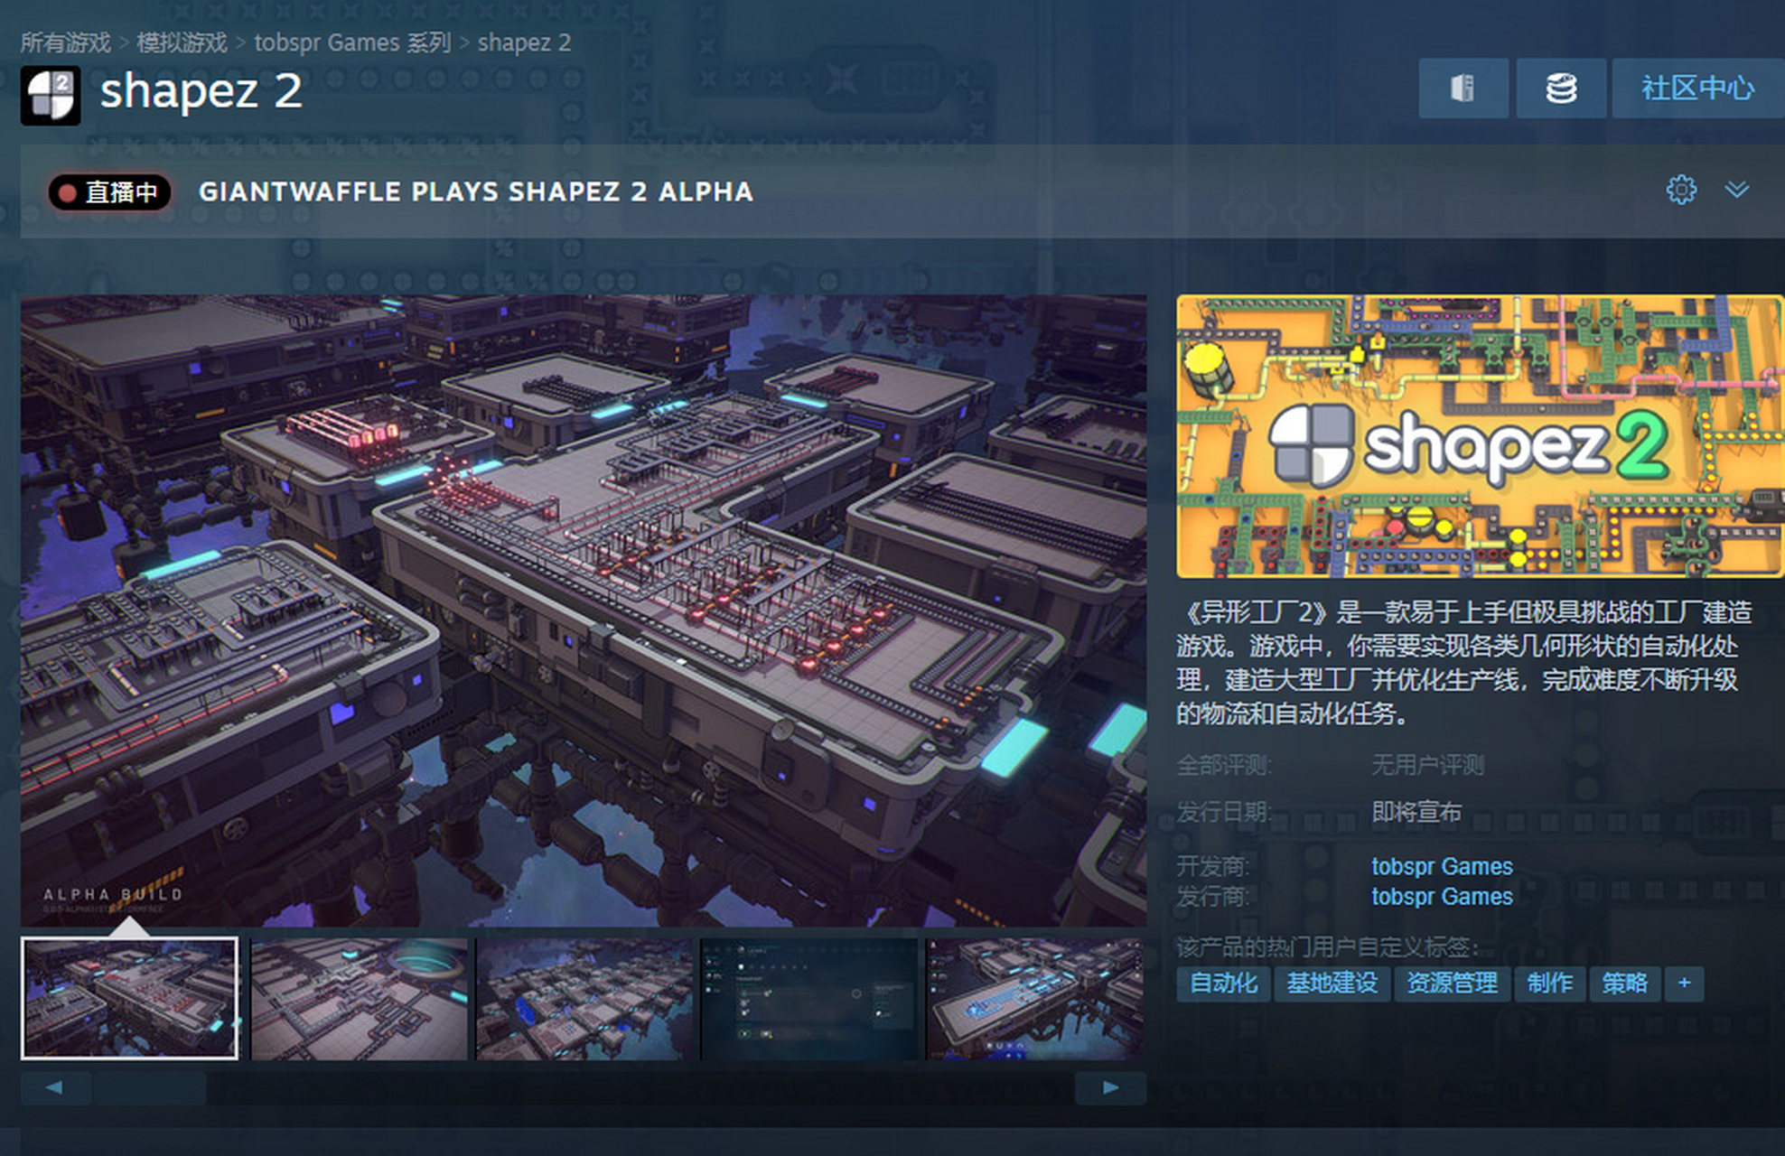Select the 资源管理 tag
The image size is (1785, 1156).
[x=1452, y=984]
